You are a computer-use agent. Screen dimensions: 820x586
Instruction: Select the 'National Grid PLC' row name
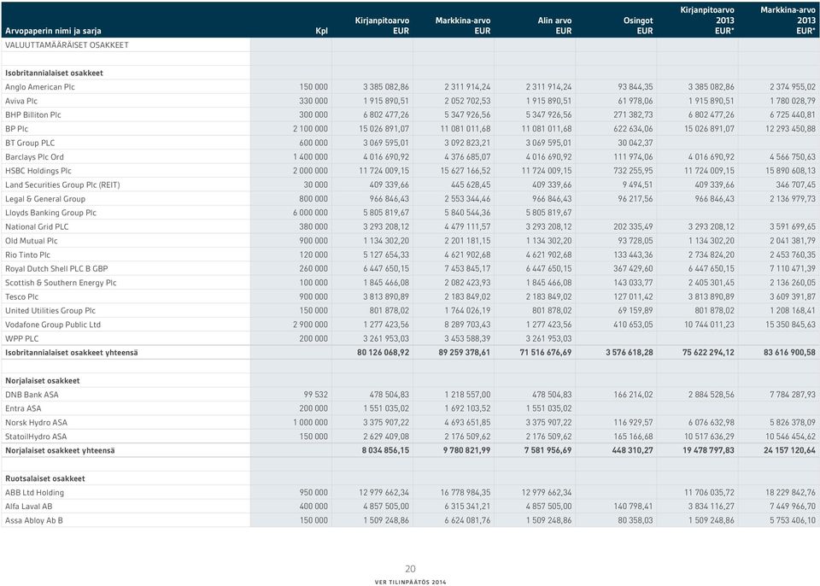coord(37,227)
